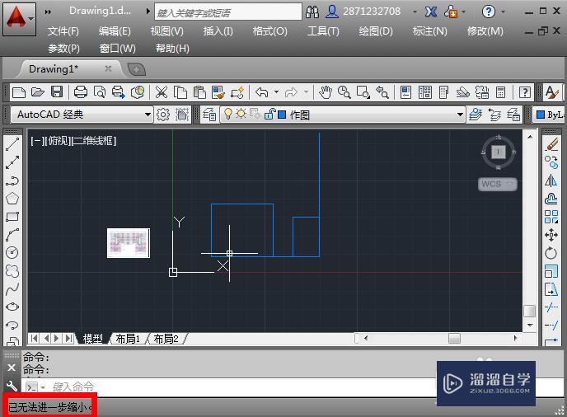Open a file with the Open icon
The height and width of the screenshot is (417, 567).
[x=37, y=92]
